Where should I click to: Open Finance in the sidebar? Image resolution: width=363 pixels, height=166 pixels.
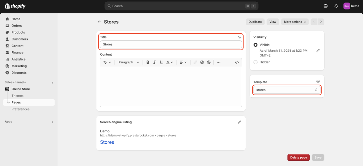[x=29, y=52]
